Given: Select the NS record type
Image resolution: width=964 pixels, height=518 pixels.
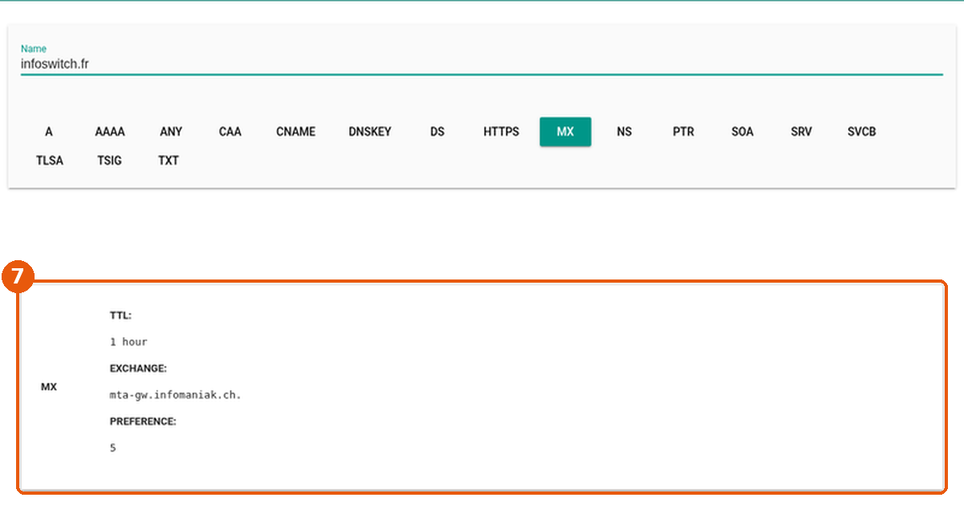Looking at the screenshot, I should click(624, 132).
